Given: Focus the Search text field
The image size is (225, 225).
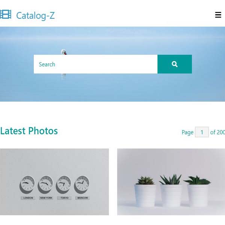Looking at the screenshot, I should [x=96, y=64].
